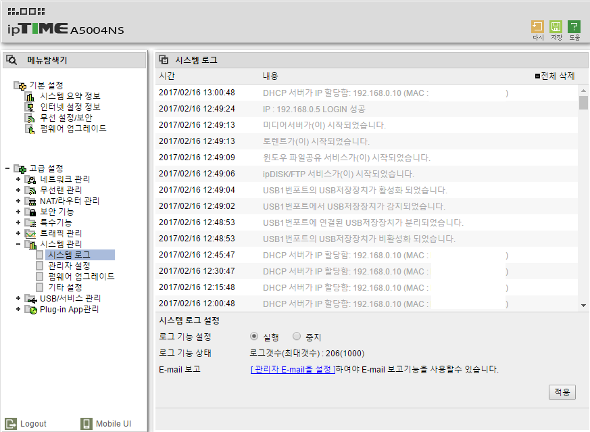
Task: Click the 적용 apply button
Action: pos(562,392)
